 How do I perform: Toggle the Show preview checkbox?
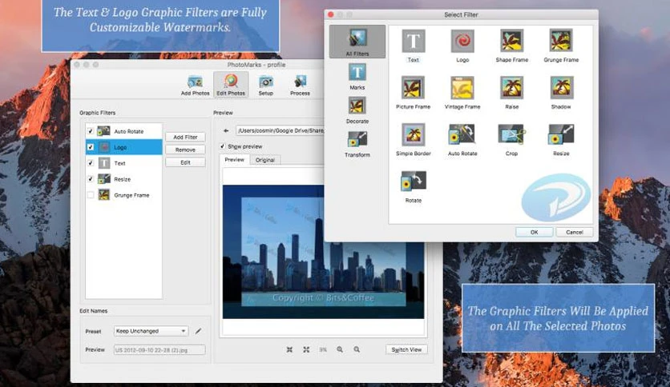tap(222, 146)
